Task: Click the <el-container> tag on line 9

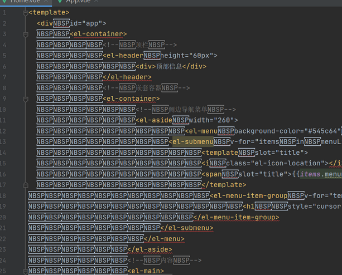Action: 131,99
